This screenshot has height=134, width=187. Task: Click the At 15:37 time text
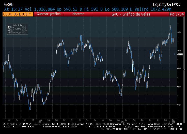[13, 9]
